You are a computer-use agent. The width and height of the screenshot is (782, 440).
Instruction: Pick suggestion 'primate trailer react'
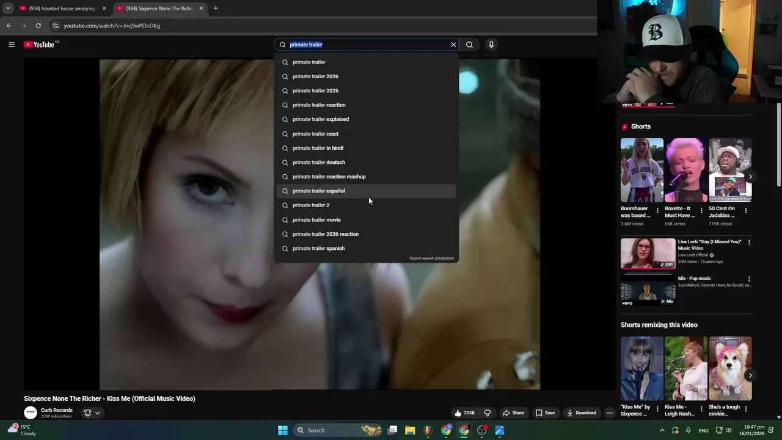pos(366,134)
